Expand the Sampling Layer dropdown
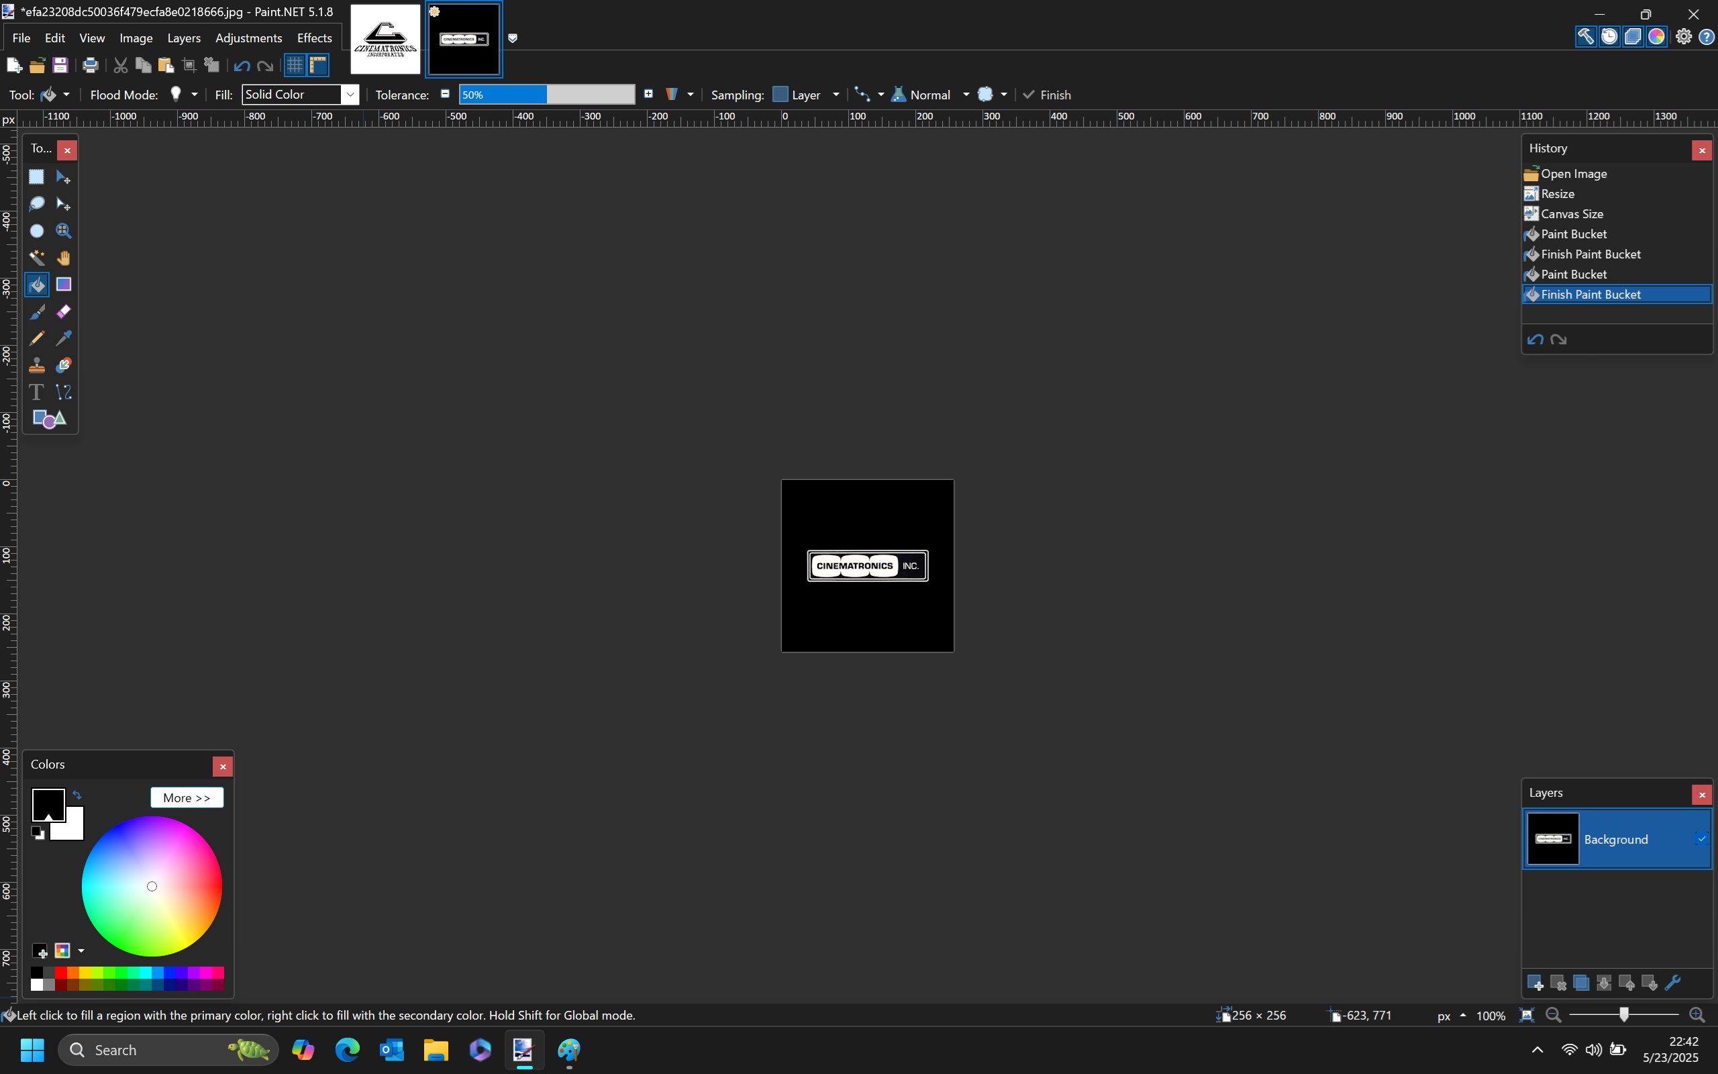The width and height of the screenshot is (1718, 1074). 835,95
